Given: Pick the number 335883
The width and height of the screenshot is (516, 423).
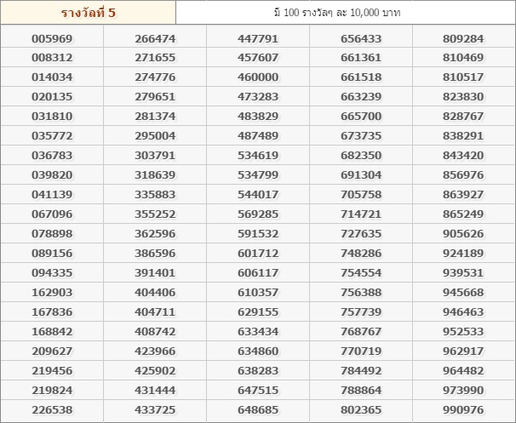Looking at the screenshot, I should 155,194.
